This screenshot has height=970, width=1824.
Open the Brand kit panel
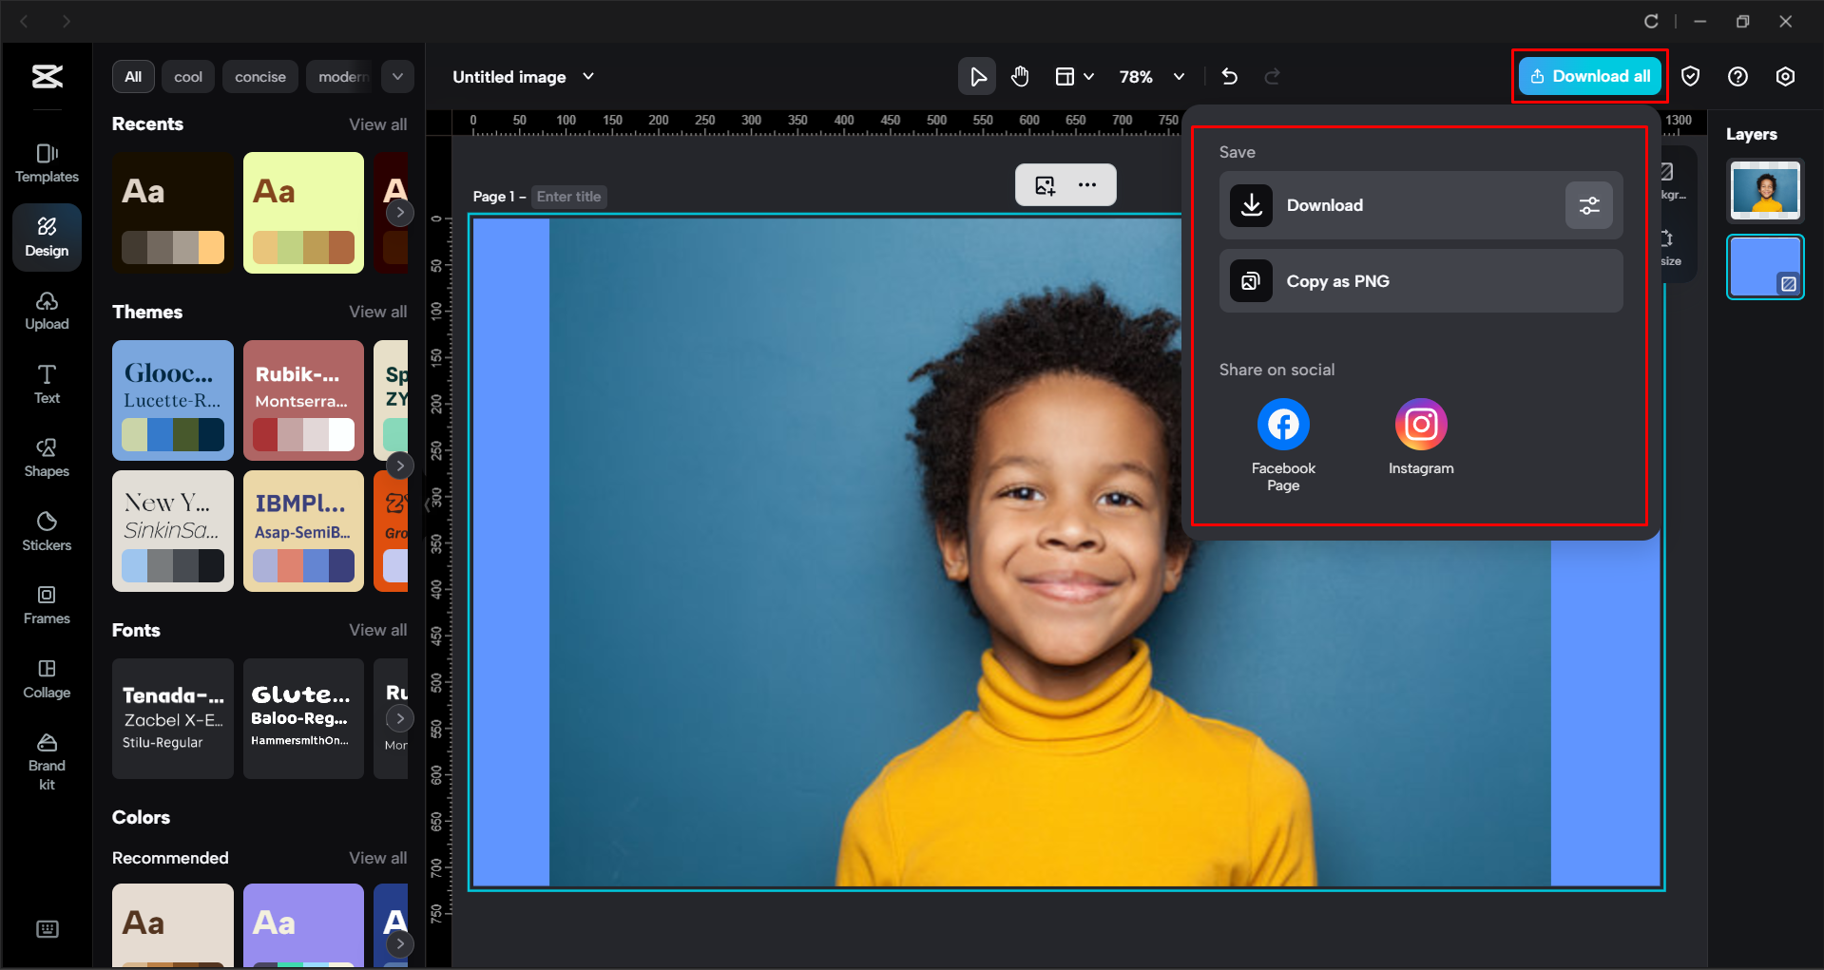[47, 758]
